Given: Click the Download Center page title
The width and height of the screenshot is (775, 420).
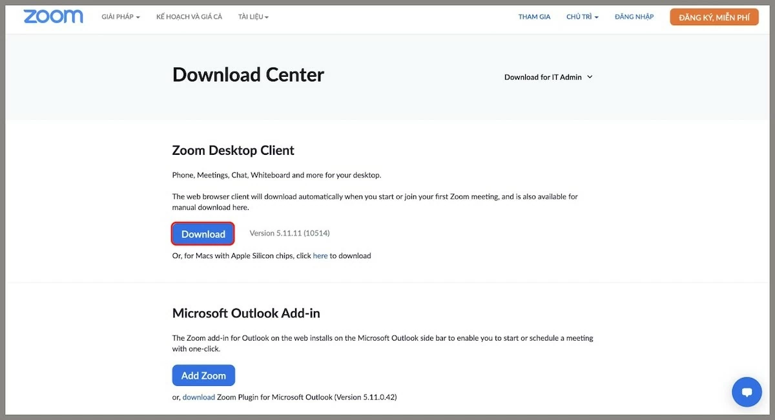Looking at the screenshot, I should [248, 75].
